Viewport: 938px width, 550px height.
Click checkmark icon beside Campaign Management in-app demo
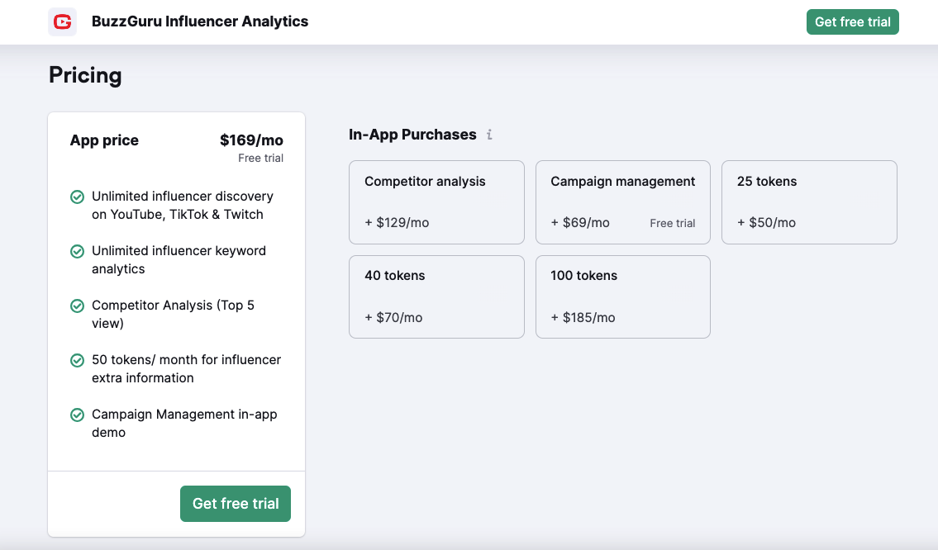(x=77, y=415)
